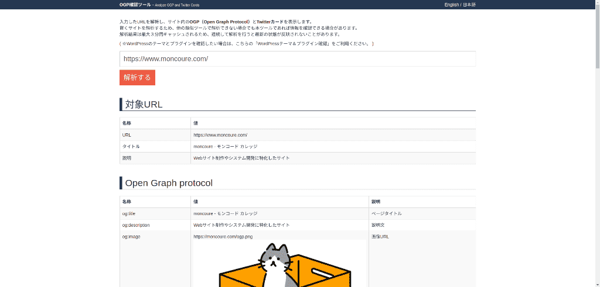This screenshot has height=287, width=600.
Task: Click the https://moncoure.com/ogp.png image URL
Action: [223, 237]
